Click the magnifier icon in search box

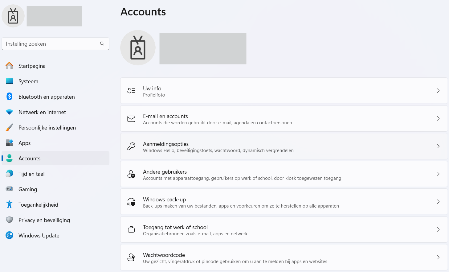coord(102,44)
